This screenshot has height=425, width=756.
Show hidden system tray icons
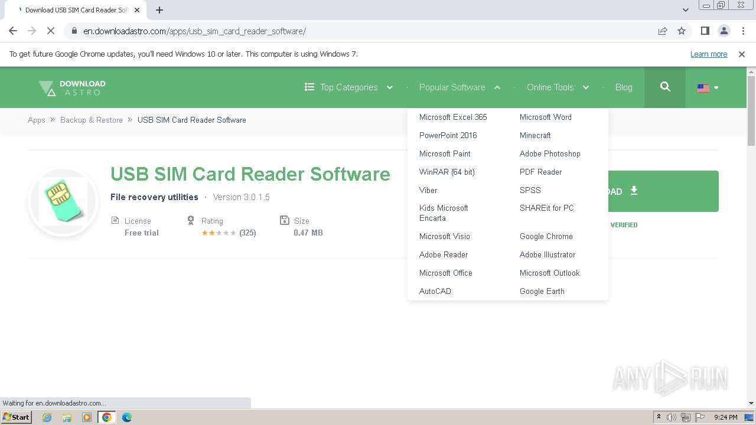659,417
